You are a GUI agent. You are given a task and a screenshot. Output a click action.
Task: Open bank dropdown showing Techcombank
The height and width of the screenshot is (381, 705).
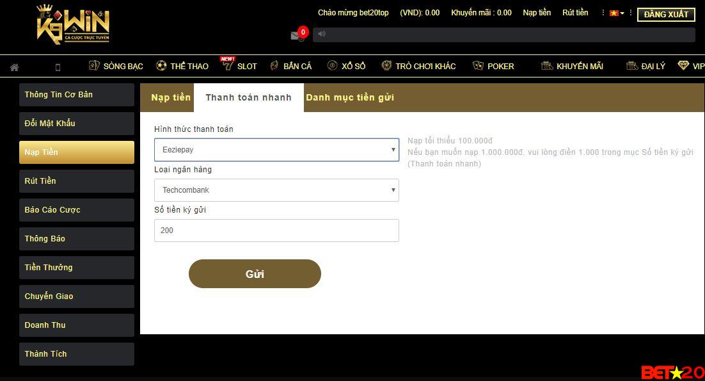coord(276,190)
